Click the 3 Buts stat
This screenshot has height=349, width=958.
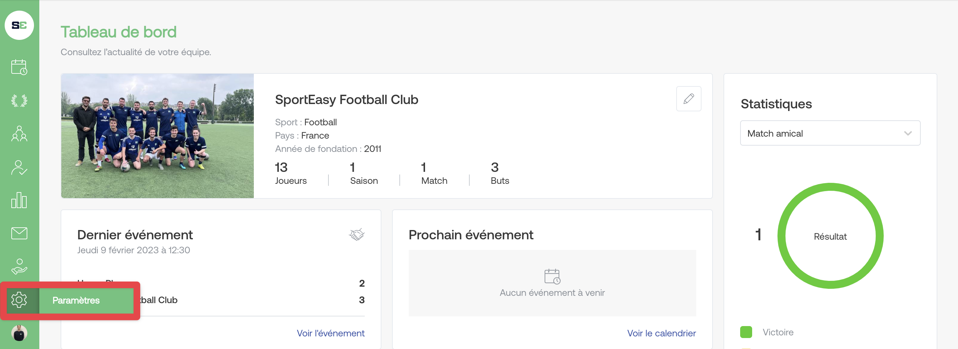[500, 174]
